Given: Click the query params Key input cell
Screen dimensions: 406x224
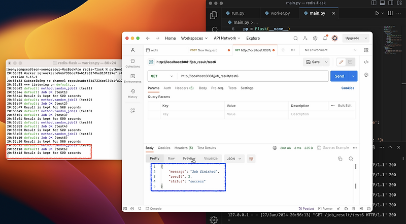Looking at the screenshot, I should [192, 114].
